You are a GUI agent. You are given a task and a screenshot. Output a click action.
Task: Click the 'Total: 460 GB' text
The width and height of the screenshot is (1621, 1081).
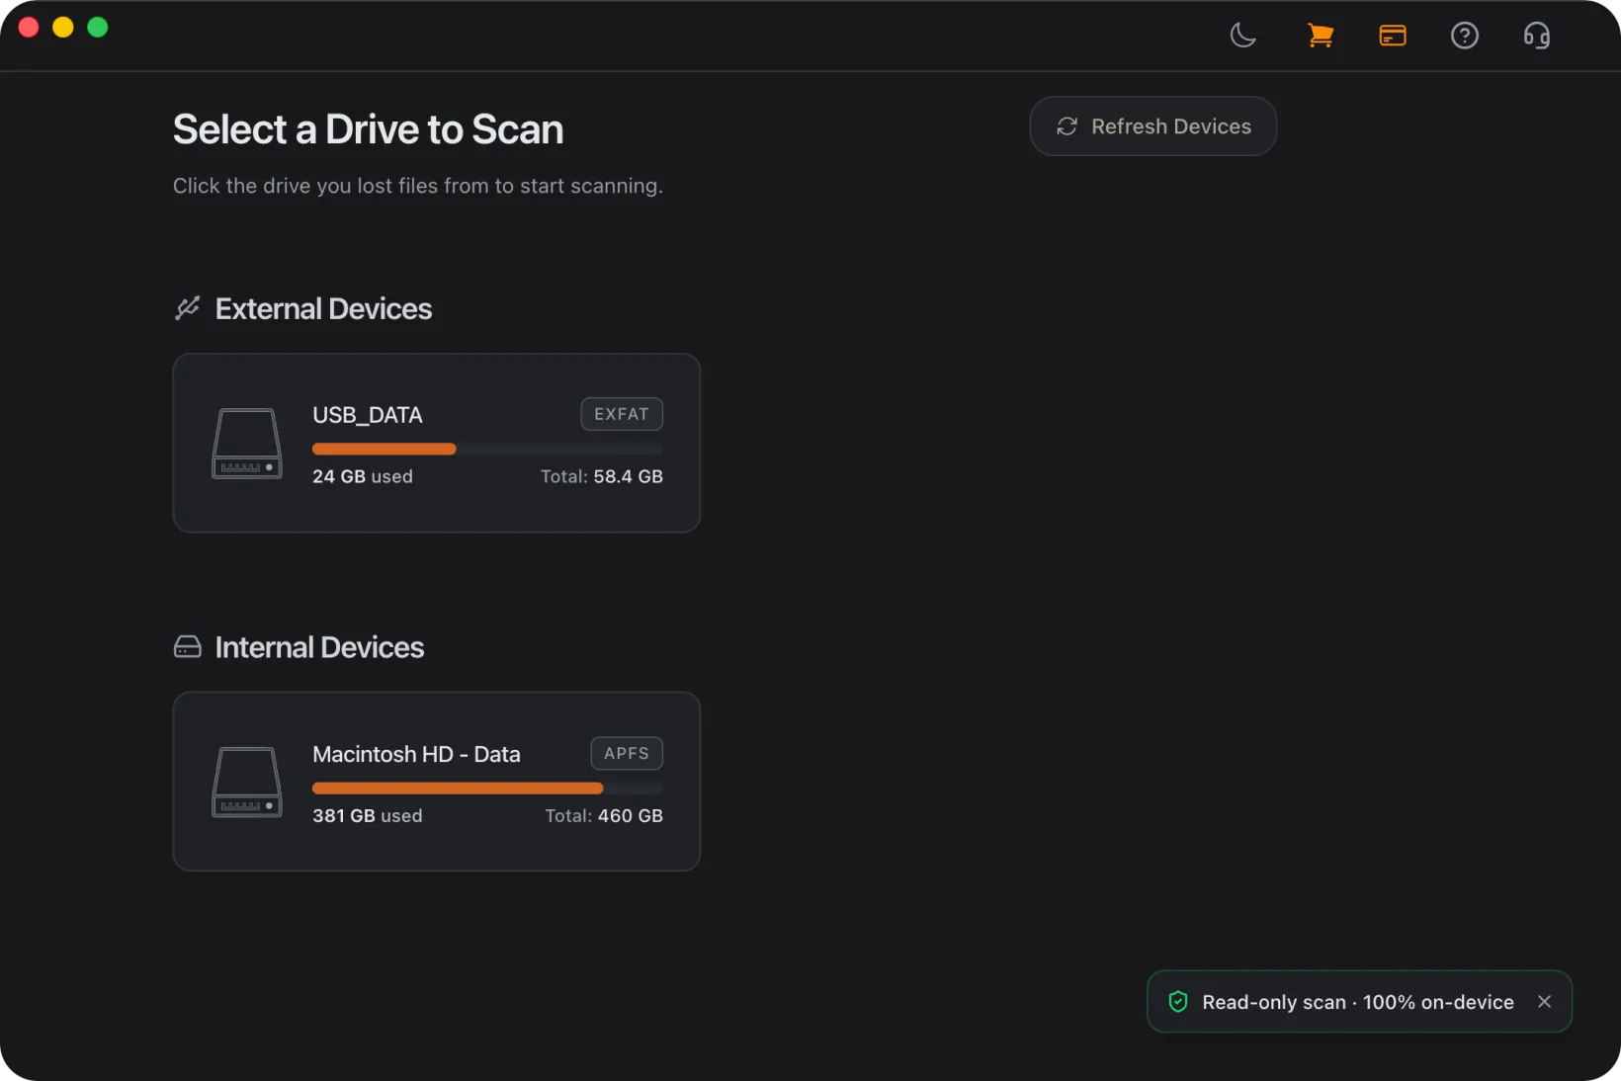tap(604, 815)
